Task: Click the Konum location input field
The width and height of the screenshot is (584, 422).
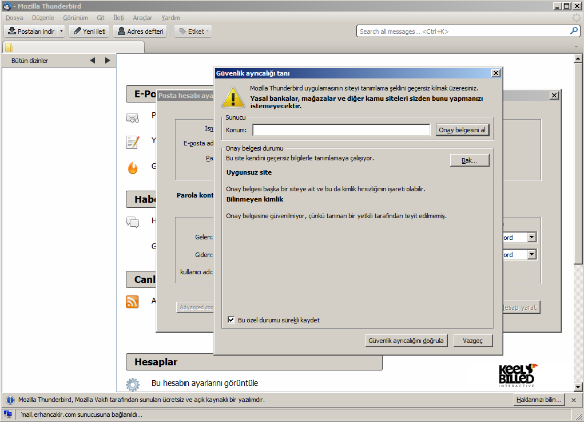Action: click(x=341, y=130)
